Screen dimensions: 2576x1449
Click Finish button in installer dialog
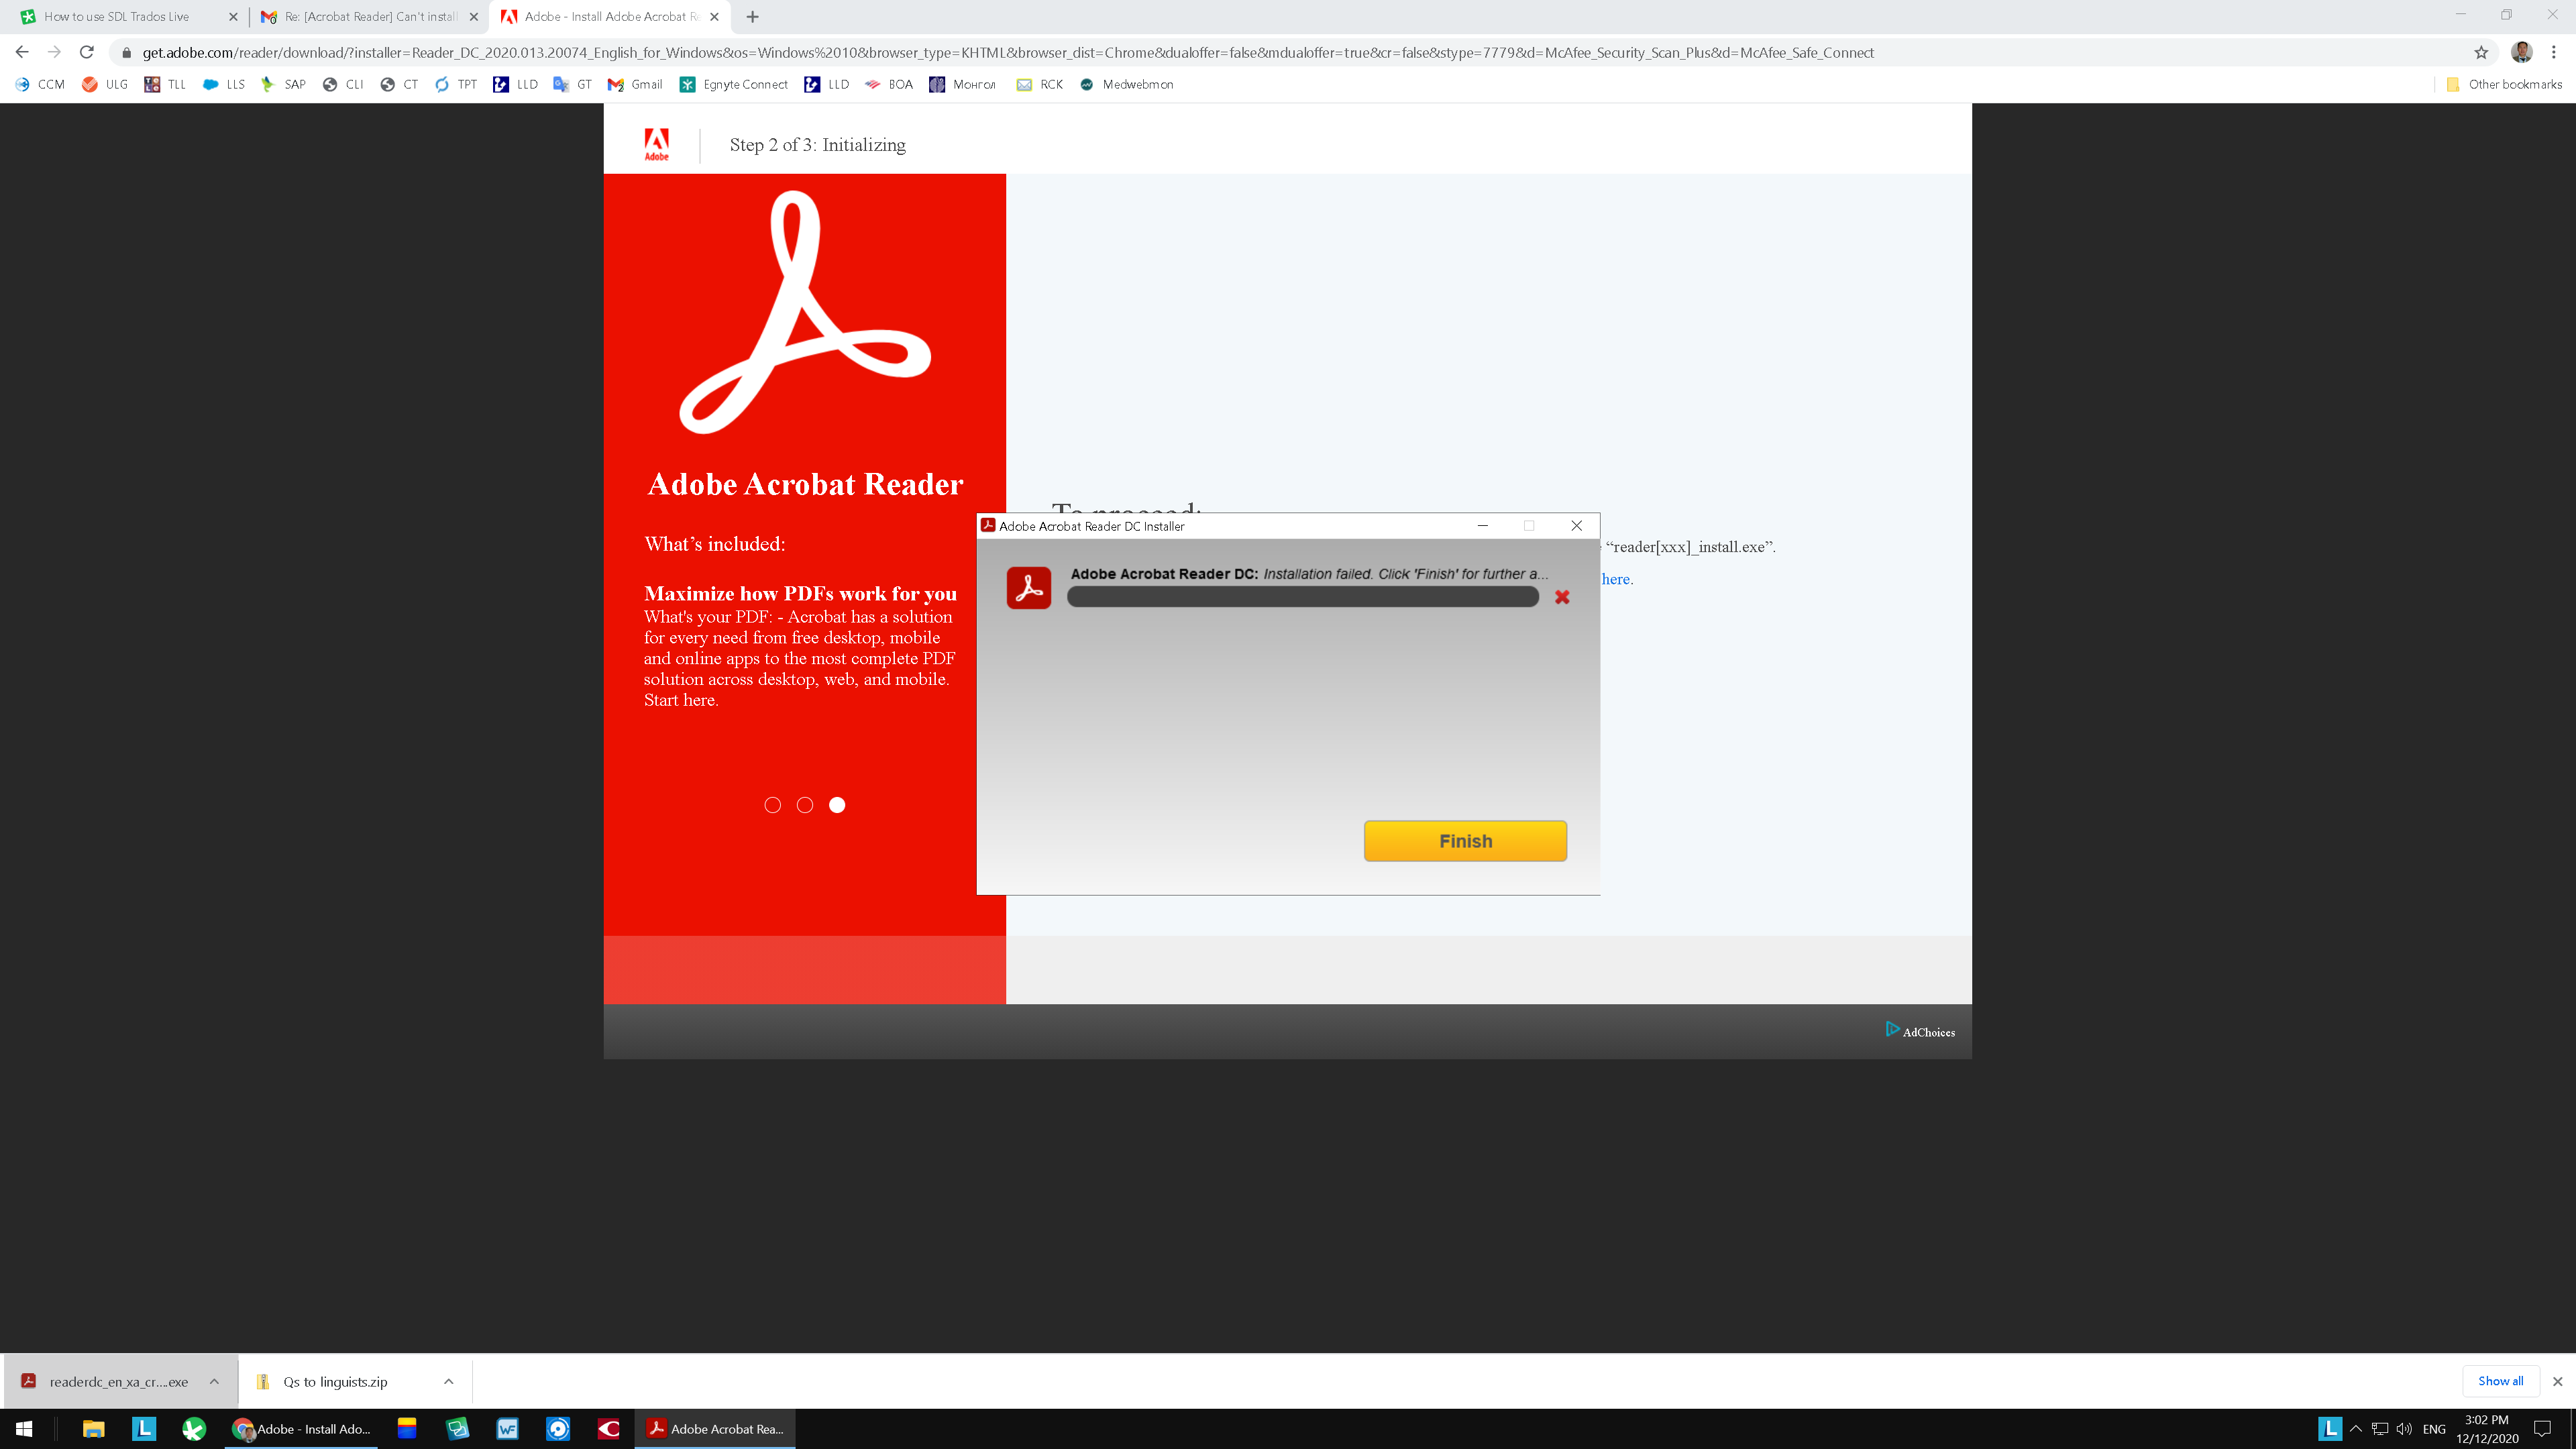pos(1465,841)
